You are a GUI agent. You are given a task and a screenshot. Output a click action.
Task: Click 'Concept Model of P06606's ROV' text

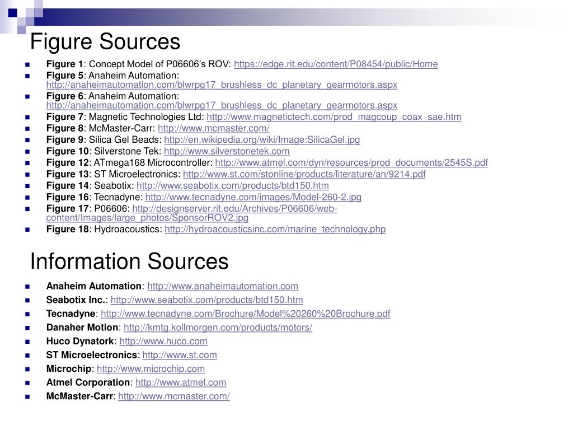coord(159,64)
